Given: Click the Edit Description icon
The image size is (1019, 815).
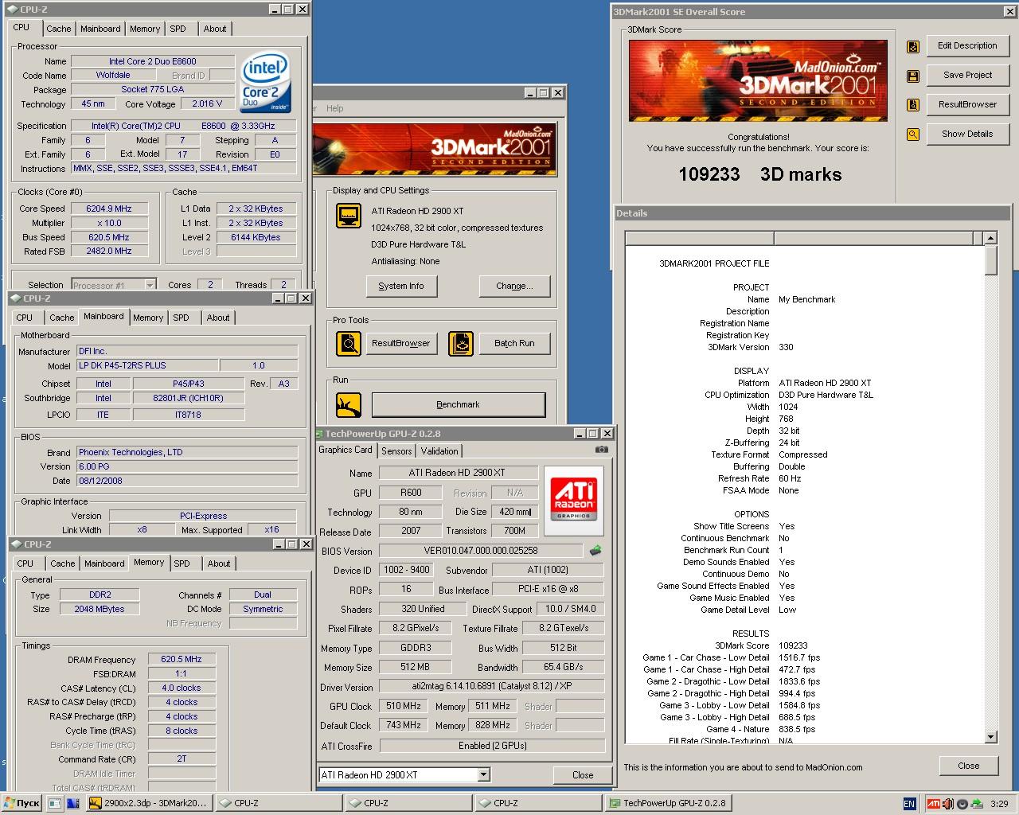Looking at the screenshot, I should [x=913, y=46].
